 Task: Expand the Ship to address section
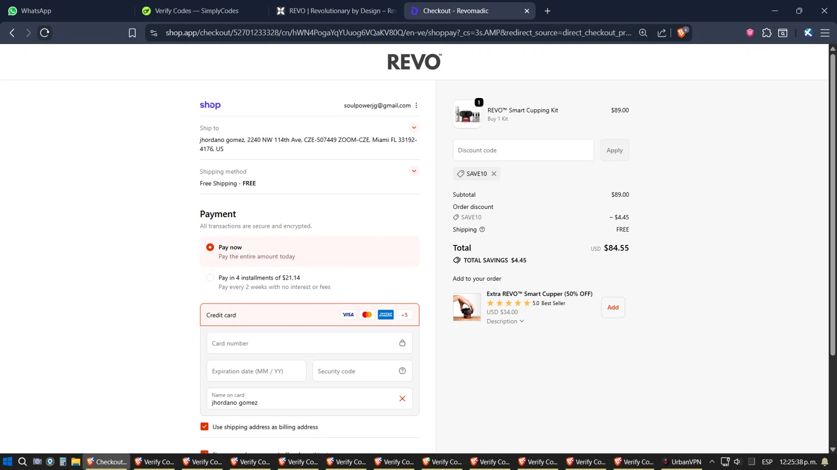(414, 128)
